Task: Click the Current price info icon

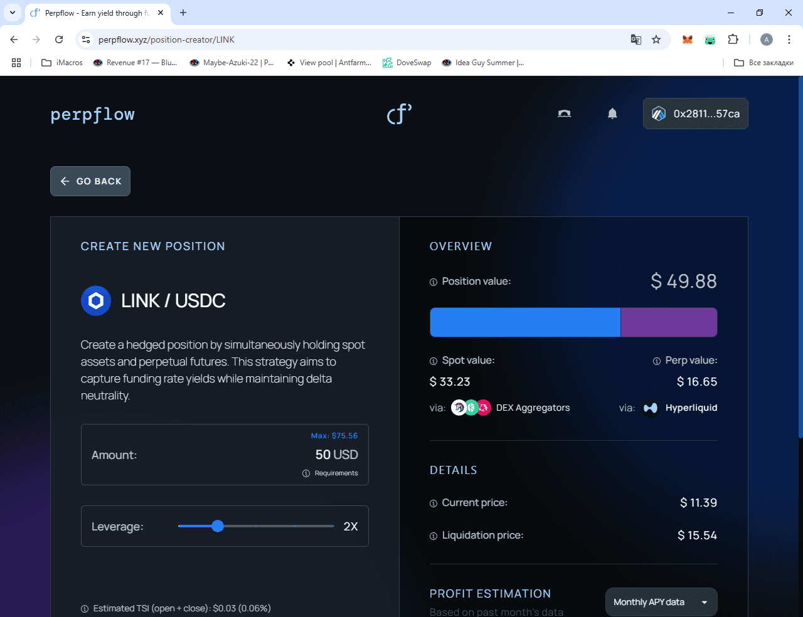Action: 433,504
